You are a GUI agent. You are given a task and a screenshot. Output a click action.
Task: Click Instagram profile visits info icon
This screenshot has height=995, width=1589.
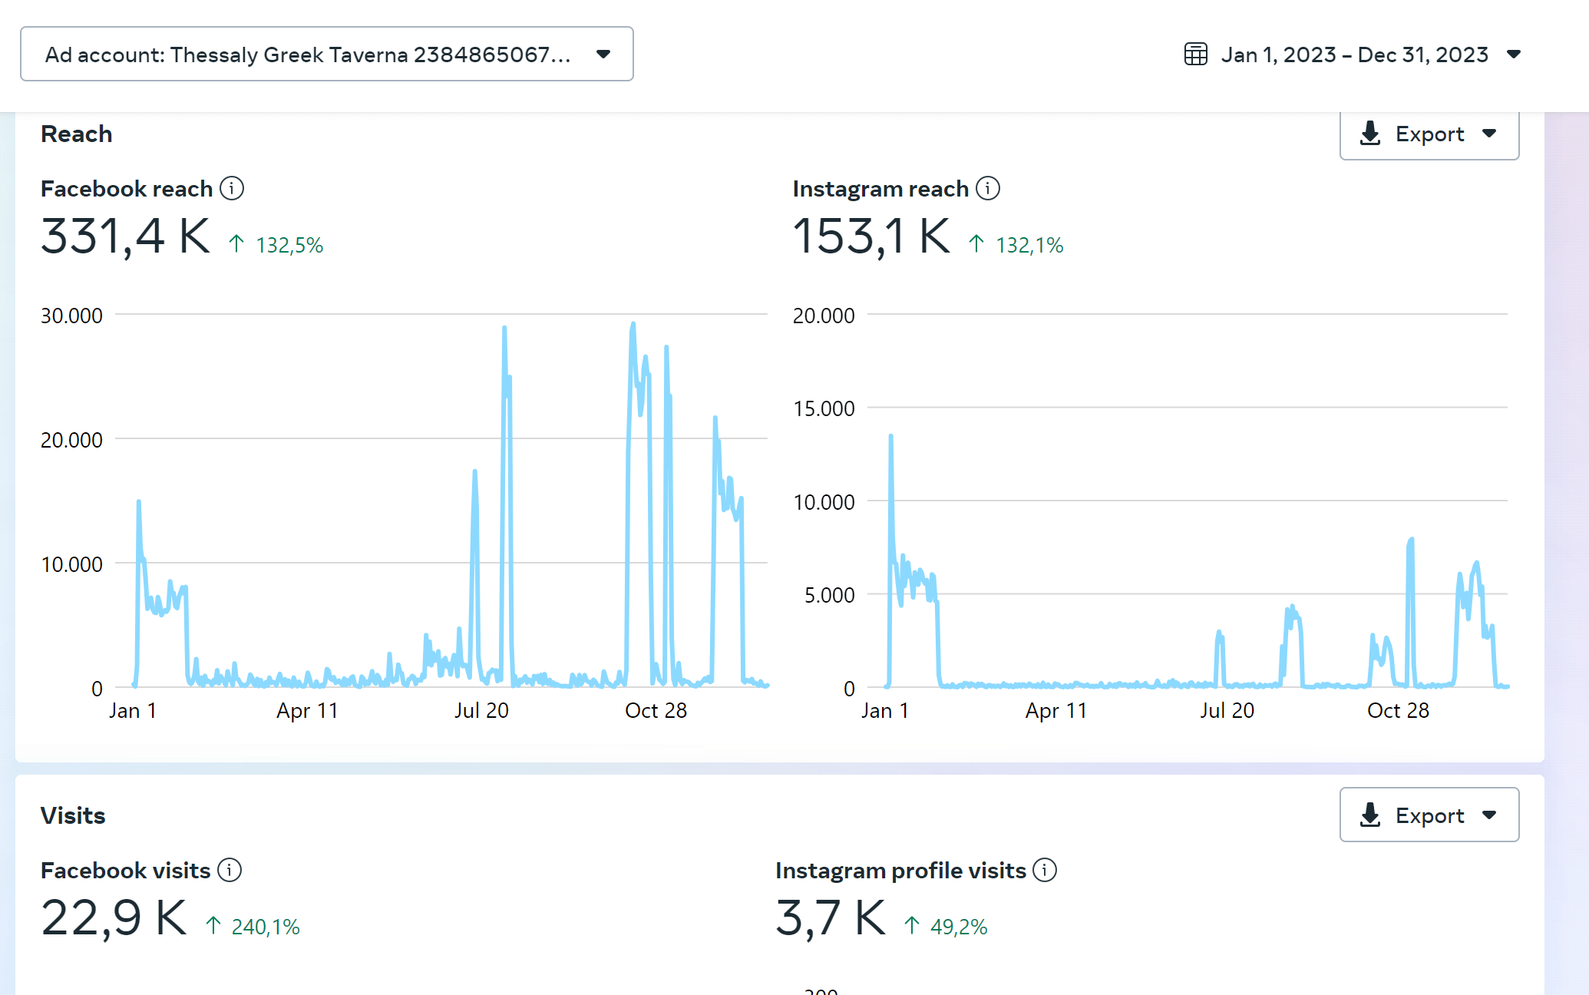(1045, 870)
